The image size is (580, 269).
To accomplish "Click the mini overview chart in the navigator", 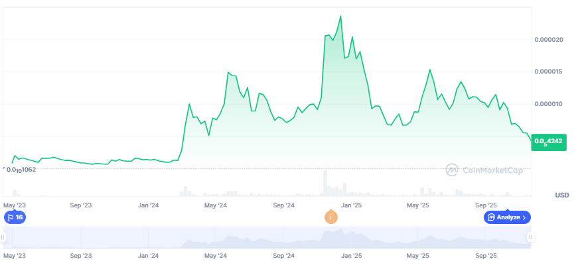I will [x=265, y=237].
